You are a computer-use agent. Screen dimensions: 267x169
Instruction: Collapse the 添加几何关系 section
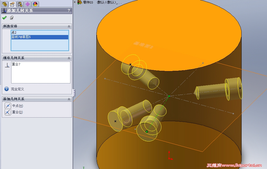click(x=69, y=99)
